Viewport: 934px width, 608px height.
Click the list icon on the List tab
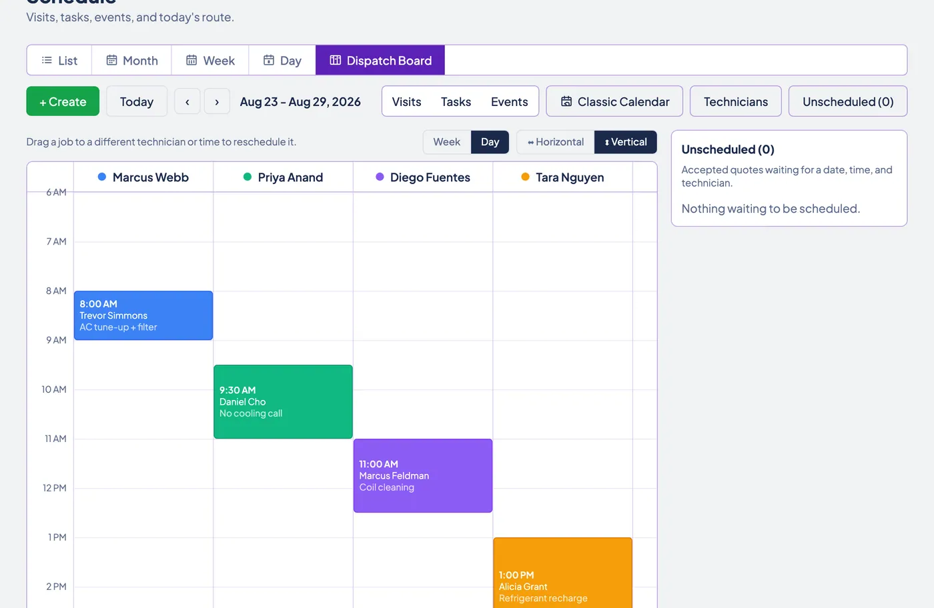[47, 61]
